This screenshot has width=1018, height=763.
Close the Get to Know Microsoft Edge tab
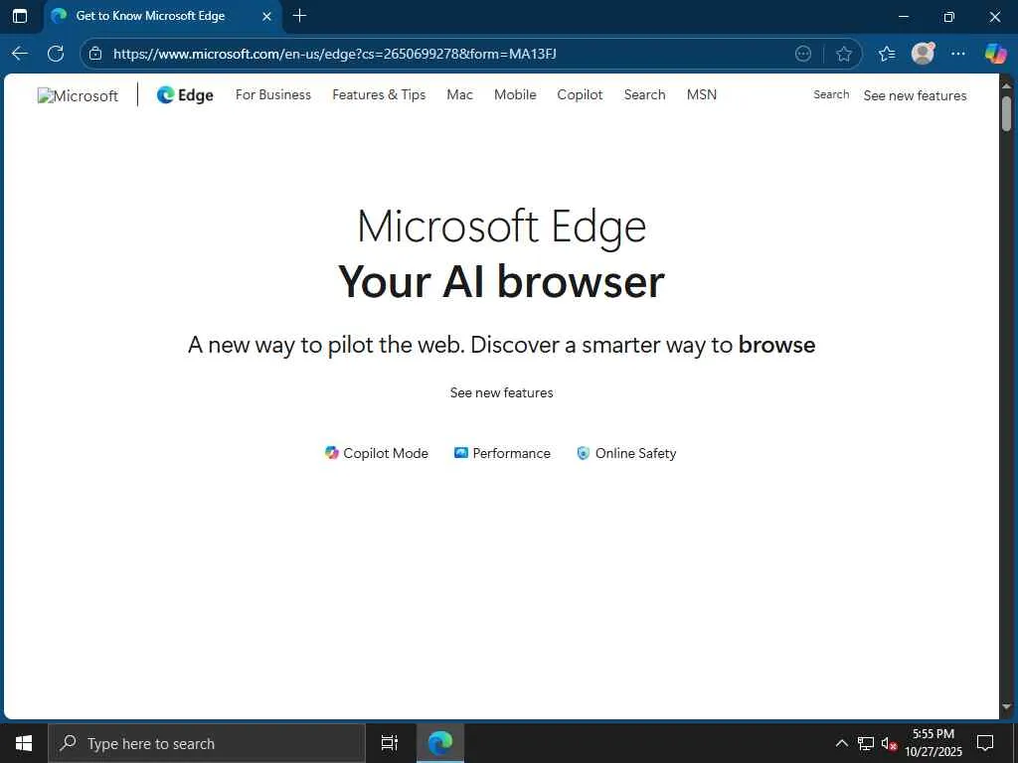click(266, 16)
